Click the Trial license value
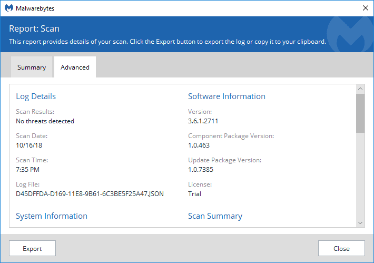 tap(194, 194)
